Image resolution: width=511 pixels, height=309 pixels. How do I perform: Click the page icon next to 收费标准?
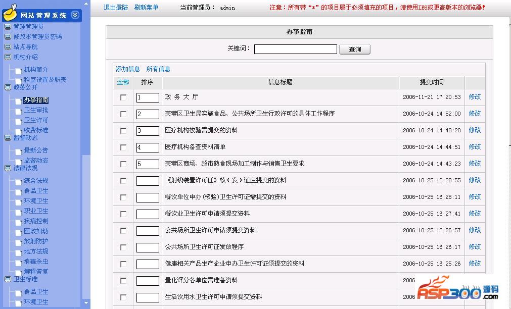(19, 131)
